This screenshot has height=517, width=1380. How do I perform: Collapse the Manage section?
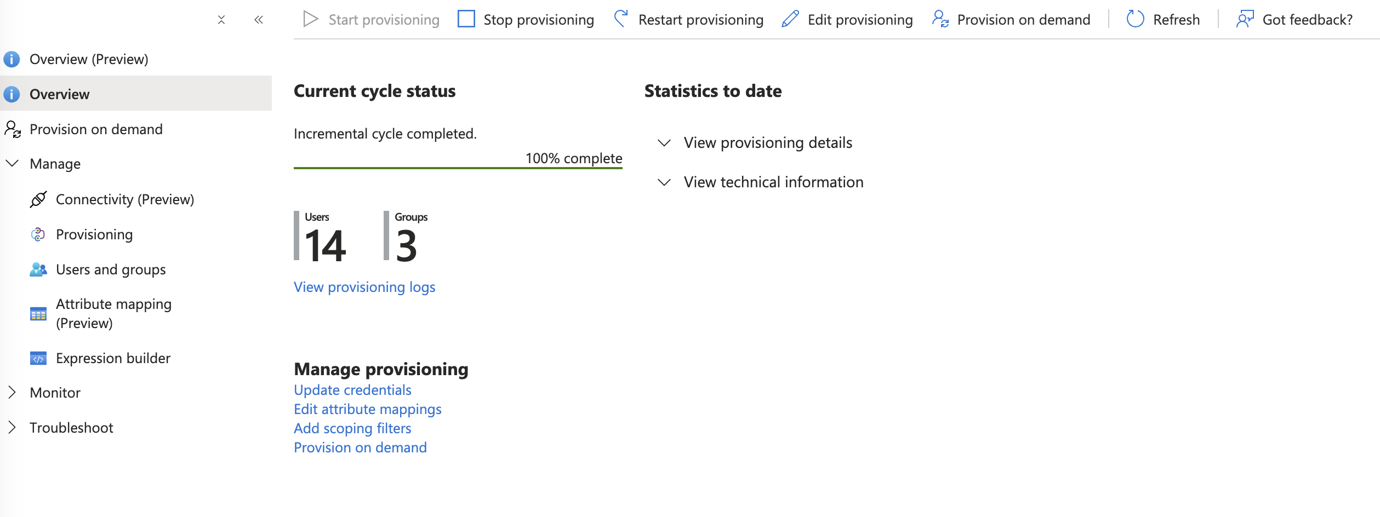(x=12, y=163)
